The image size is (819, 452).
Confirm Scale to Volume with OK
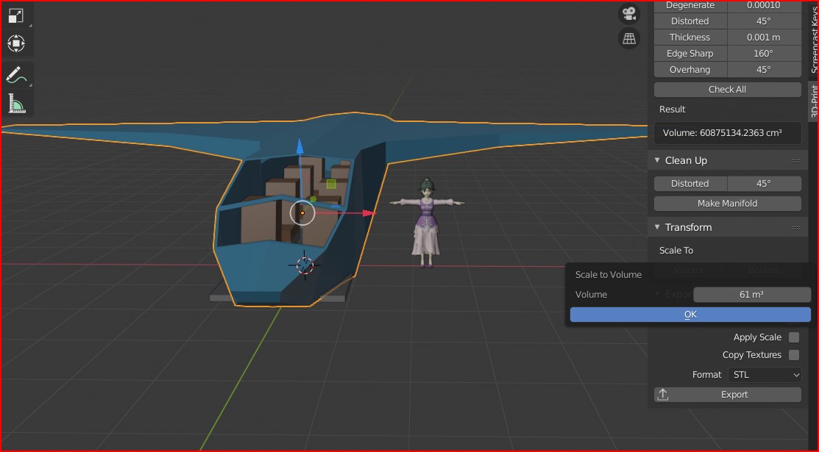690,315
